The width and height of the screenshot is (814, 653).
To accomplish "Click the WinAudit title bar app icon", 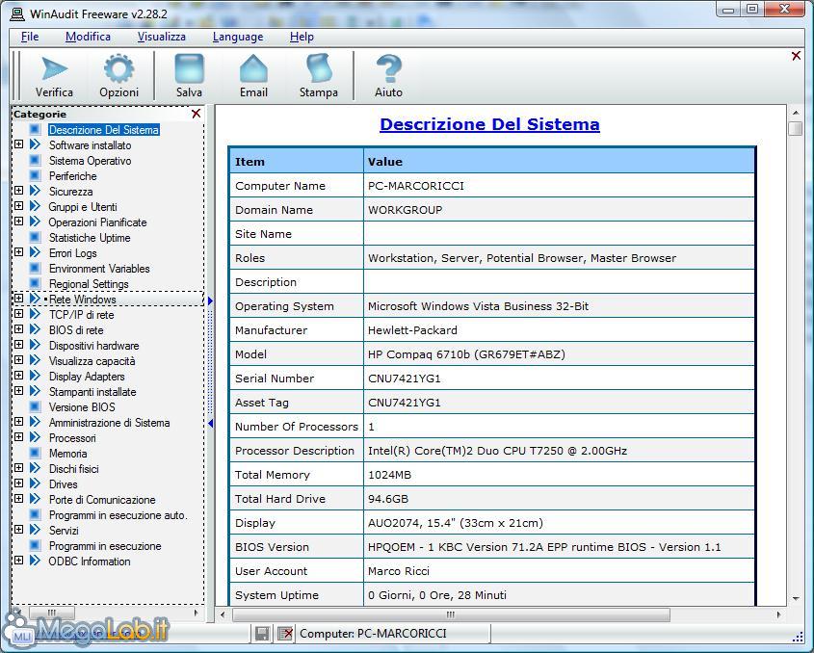I will click(x=17, y=14).
